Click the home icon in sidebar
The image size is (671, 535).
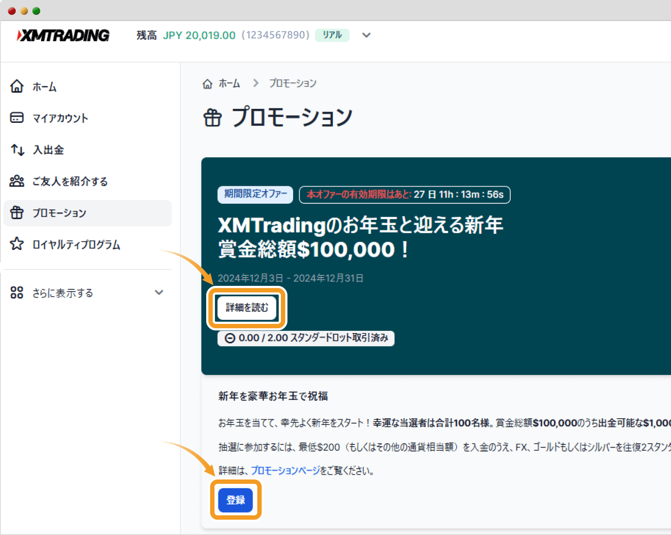coord(17,87)
